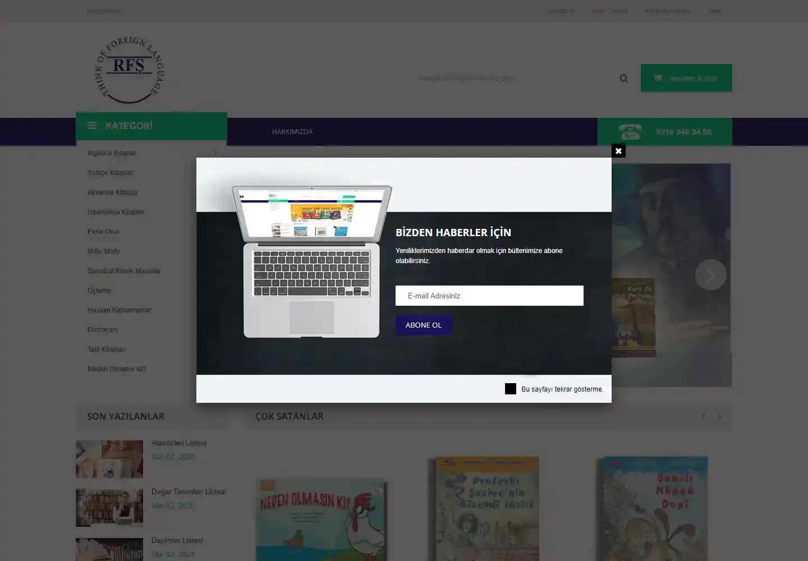Open the Evde Okul category
The height and width of the screenshot is (561, 808).
pyautogui.click(x=103, y=232)
